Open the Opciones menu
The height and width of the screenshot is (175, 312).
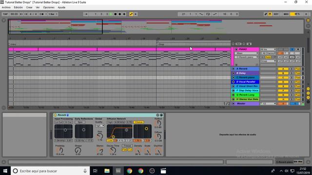coord(49,7)
